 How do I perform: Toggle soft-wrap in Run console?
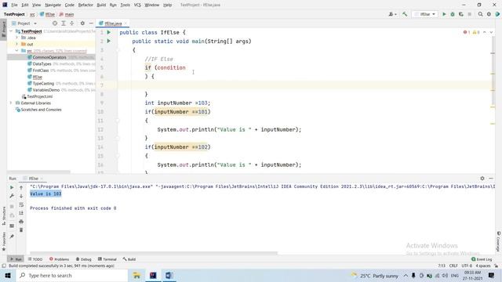[21, 204]
